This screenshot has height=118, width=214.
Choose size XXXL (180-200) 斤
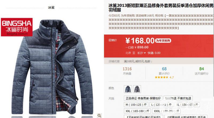(166, 111)
